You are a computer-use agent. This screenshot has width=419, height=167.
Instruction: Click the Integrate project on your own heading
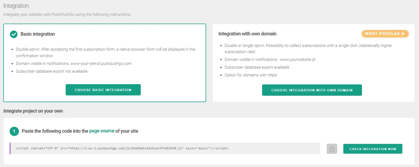coord(33,111)
